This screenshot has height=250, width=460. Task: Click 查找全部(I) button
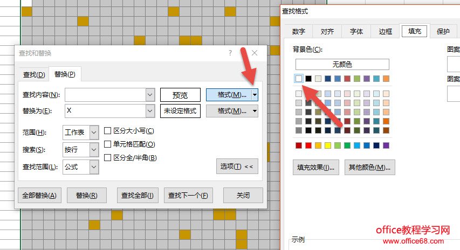pyautogui.click(x=138, y=195)
